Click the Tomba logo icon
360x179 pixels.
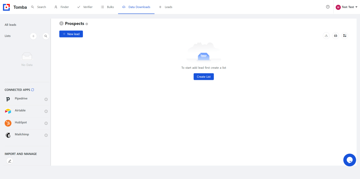6,7
